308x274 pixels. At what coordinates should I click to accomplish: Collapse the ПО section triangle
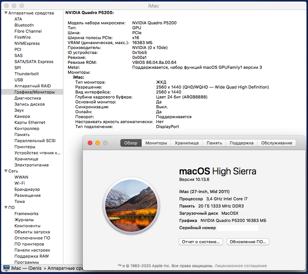click(6, 207)
